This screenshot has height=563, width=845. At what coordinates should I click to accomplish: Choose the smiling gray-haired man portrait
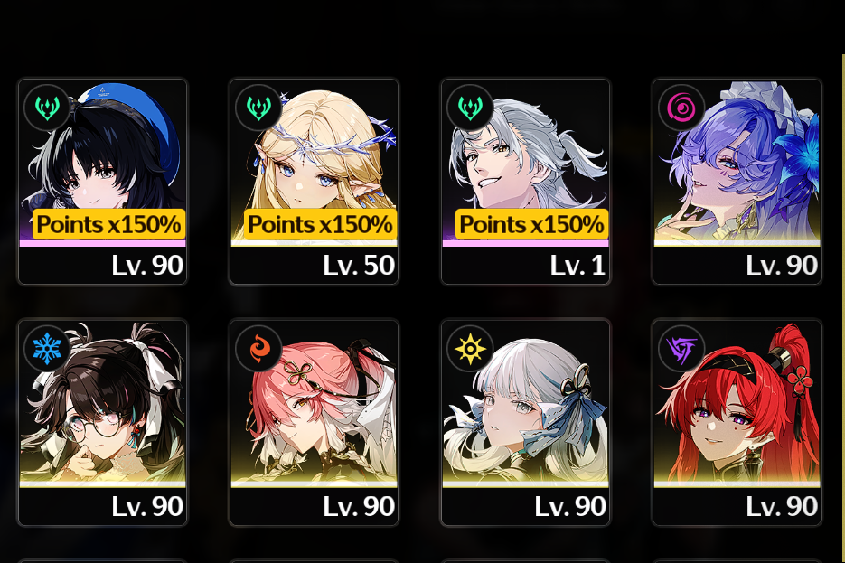pyautogui.click(x=525, y=182)
